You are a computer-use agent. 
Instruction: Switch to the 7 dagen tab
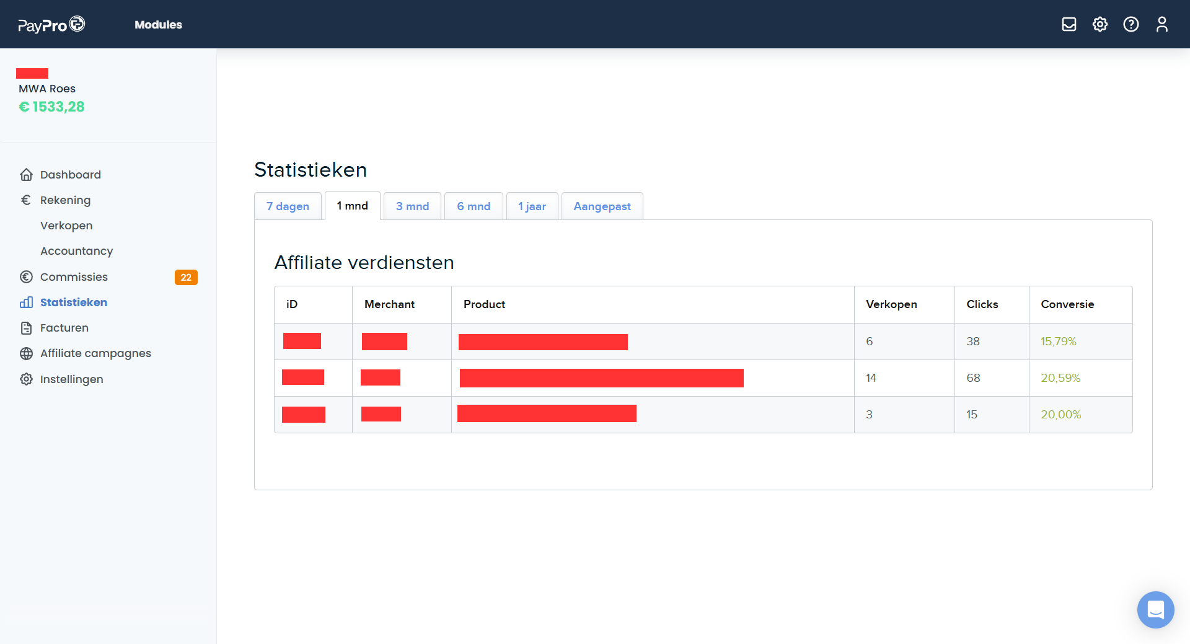288,206
